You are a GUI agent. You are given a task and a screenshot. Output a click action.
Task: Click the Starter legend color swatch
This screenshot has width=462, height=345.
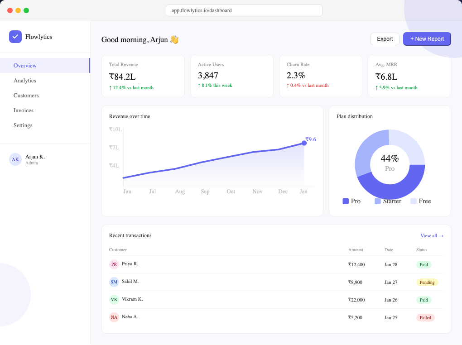click(x=377, y=201)
